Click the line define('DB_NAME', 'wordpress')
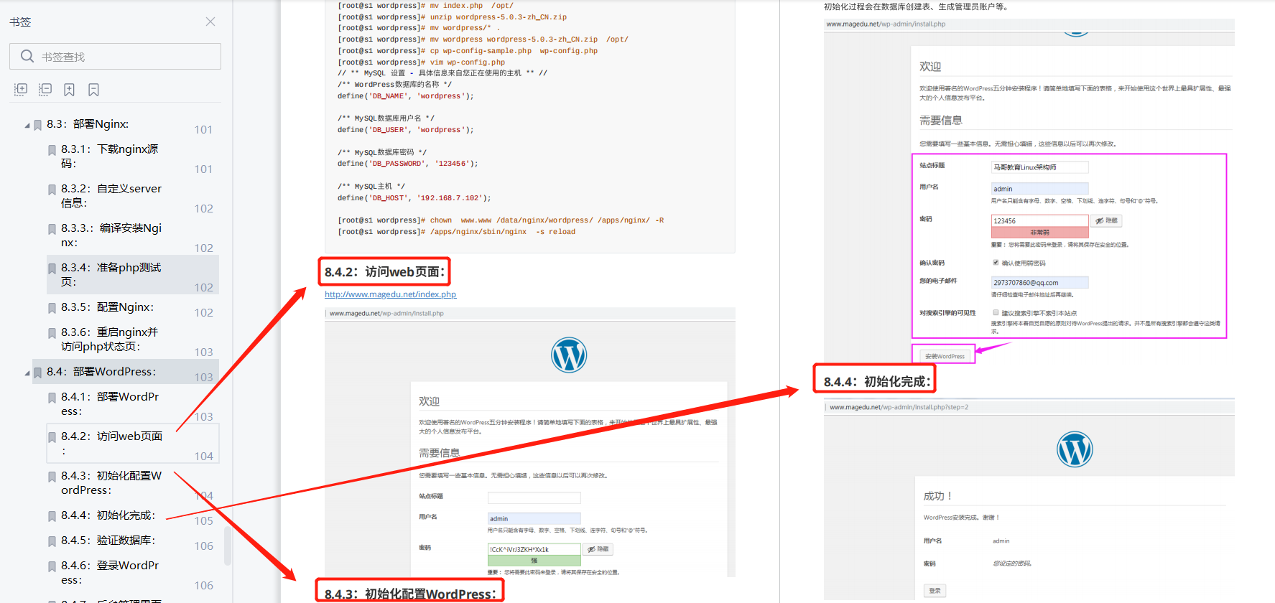Viewport: 1275px width, 603px height. pos(406,96)
